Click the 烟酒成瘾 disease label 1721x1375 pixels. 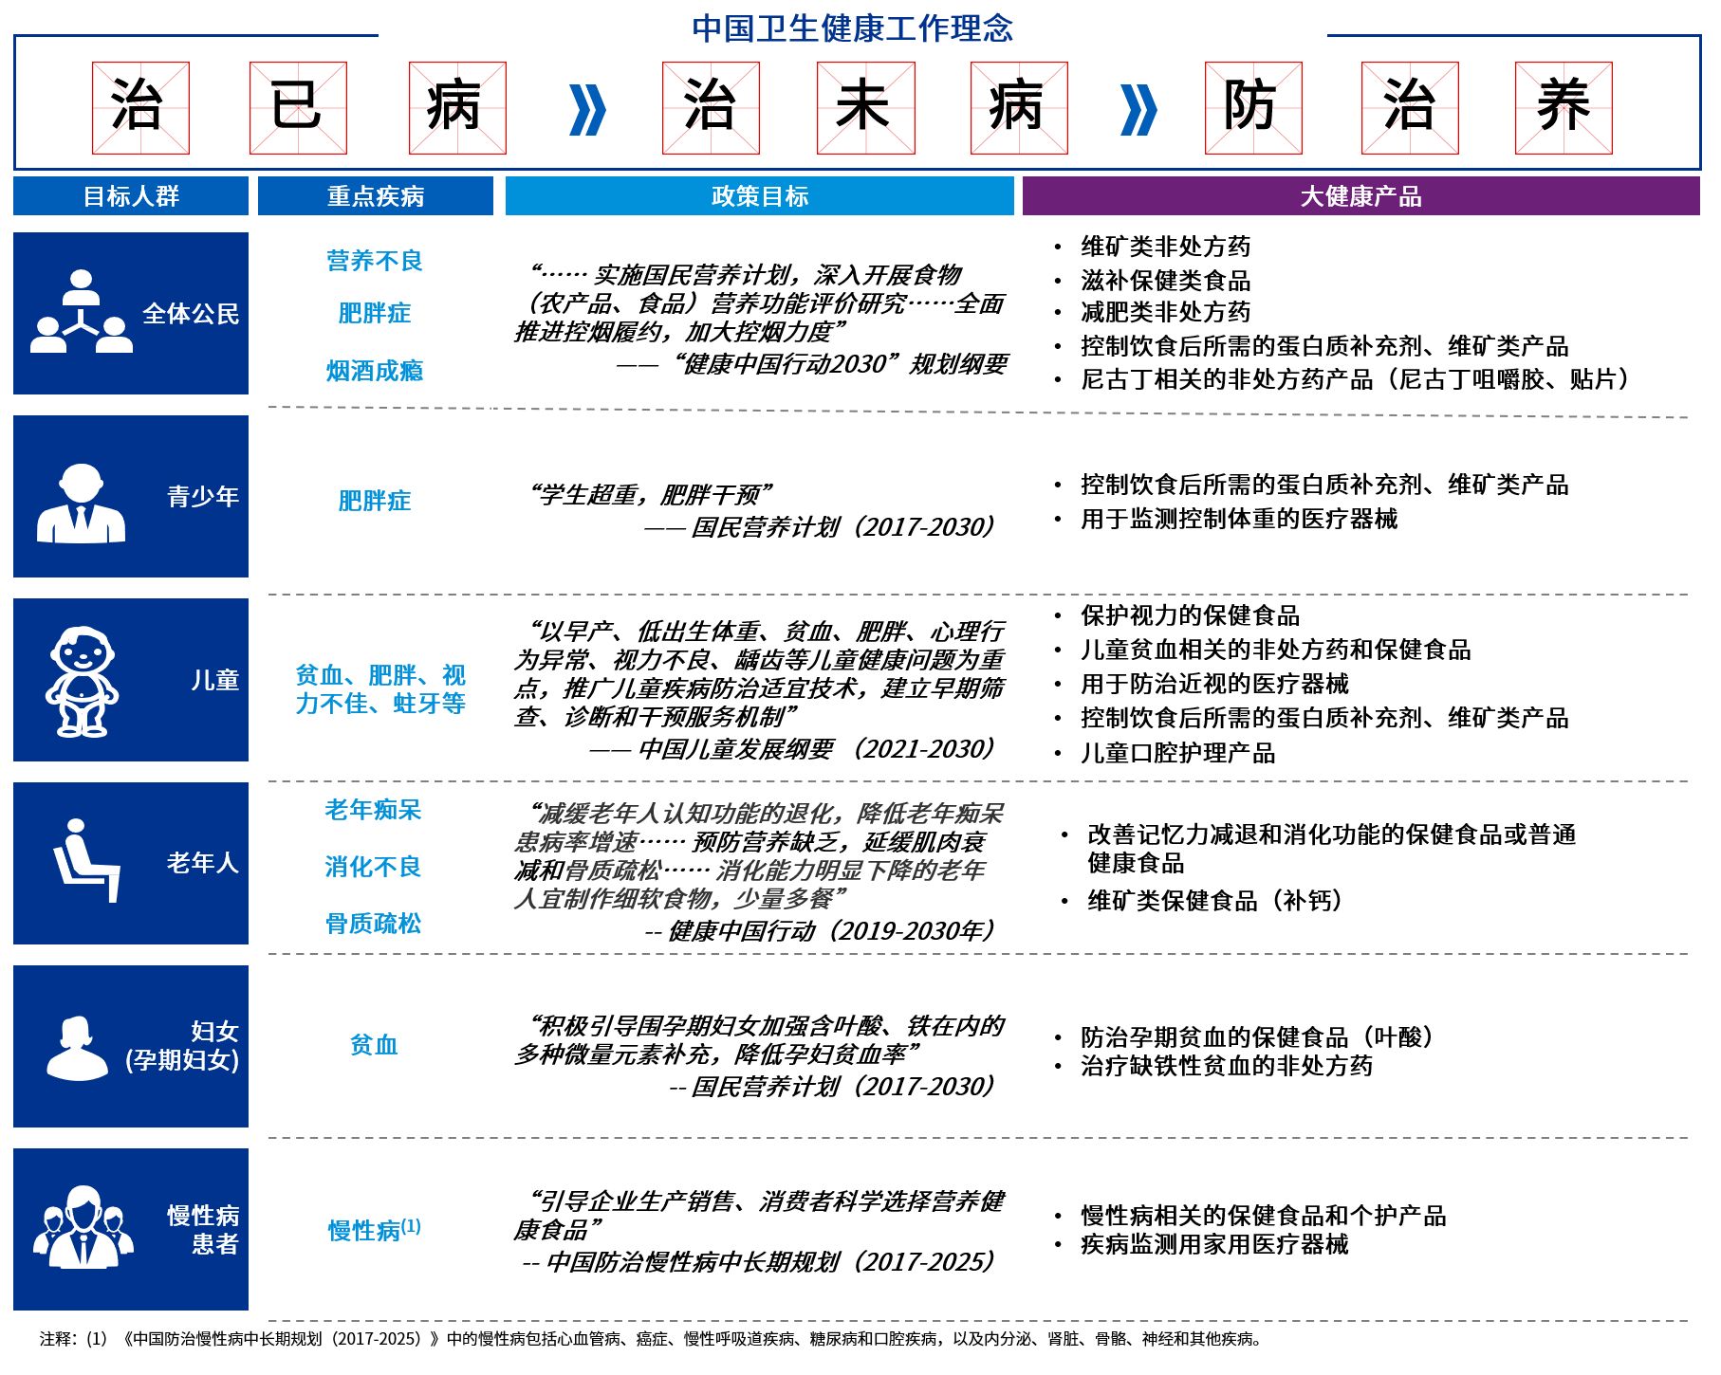(x=375, y=371)
